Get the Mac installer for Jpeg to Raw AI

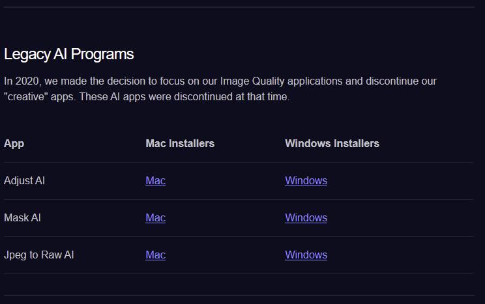pos(155,255)
